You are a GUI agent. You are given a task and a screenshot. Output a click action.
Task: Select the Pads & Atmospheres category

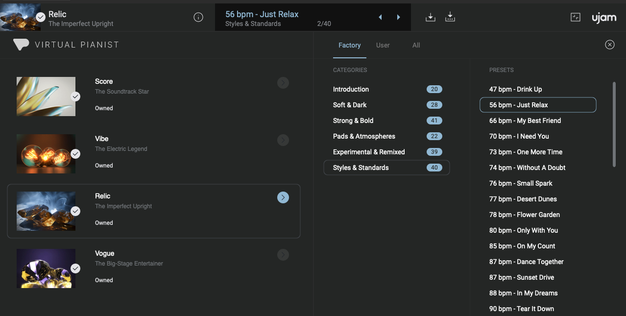coord(386,136)
